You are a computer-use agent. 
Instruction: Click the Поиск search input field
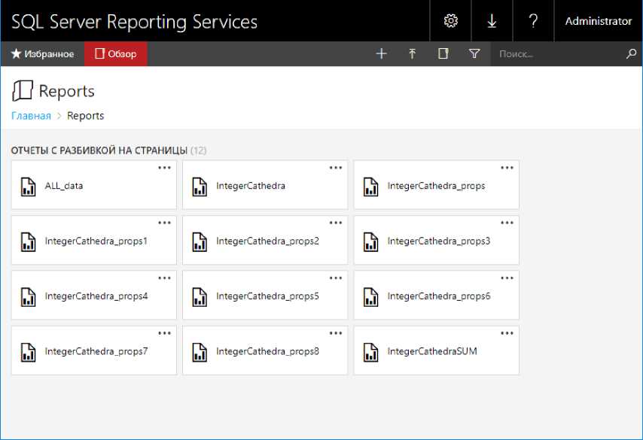pos(557,54)
